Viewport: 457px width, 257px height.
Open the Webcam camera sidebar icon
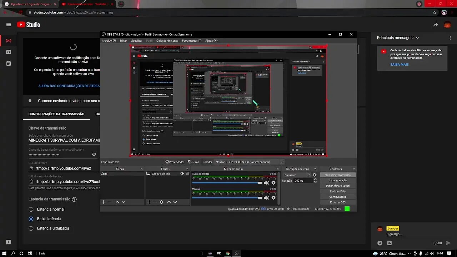point(9,52)
